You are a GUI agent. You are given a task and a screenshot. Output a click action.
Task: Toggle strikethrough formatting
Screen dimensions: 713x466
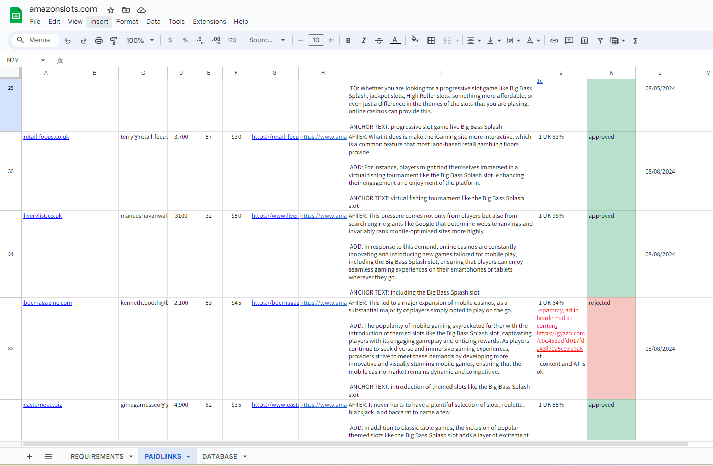coord(379,41)
